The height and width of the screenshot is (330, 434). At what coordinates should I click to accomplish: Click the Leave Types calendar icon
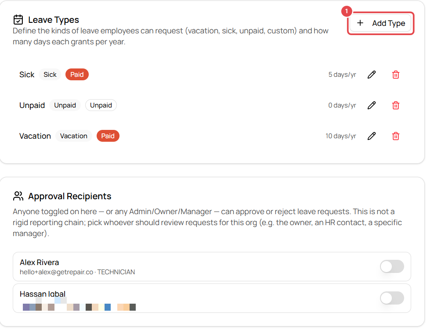tap(18, 20)
